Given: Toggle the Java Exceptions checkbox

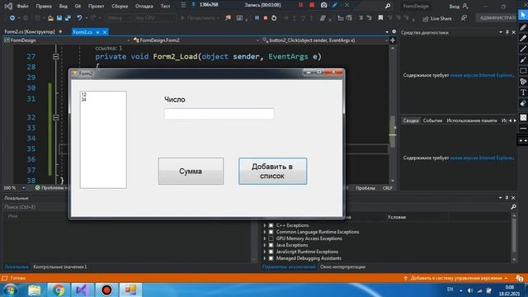Looking at the screenshot, I should tap(271, 245).
